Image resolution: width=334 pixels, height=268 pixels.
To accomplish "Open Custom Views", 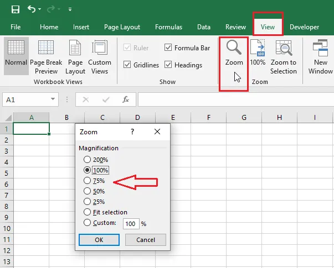I will pos(100,57).
